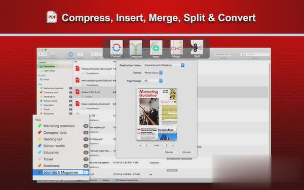Viewport: 304px width, 190px height.
Task: Jump to last page in preview navigator
Action: tap(173, 145)
